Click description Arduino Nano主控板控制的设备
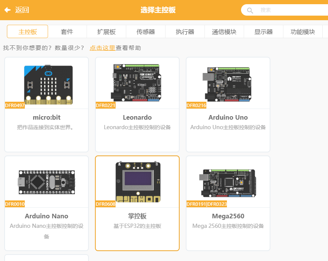This screenshot has width=328, height=261. pyautogui.click(x=47, y=231)
